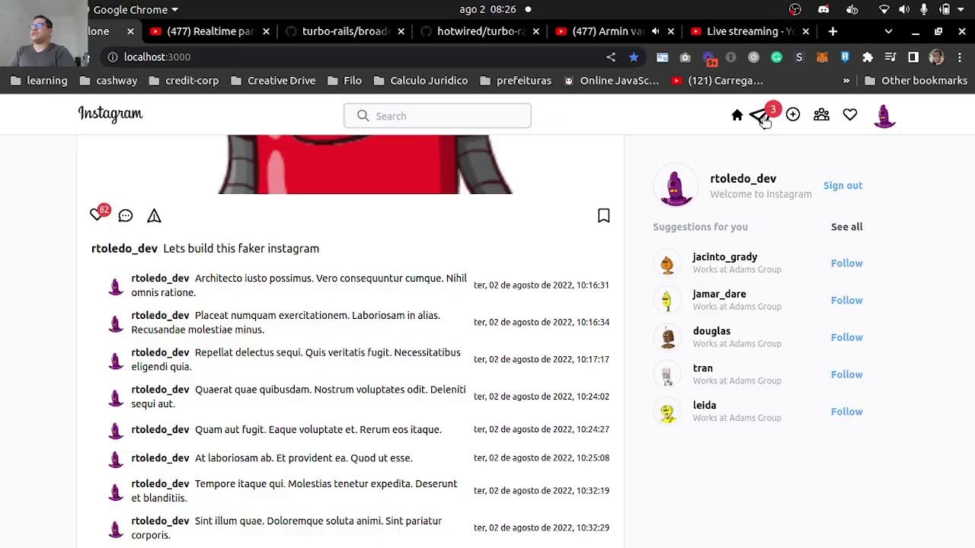Click the Instagram search field

[x=437, y=116]
